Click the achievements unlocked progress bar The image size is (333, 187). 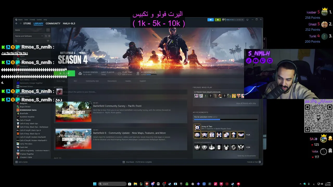(x=226, y=119)
